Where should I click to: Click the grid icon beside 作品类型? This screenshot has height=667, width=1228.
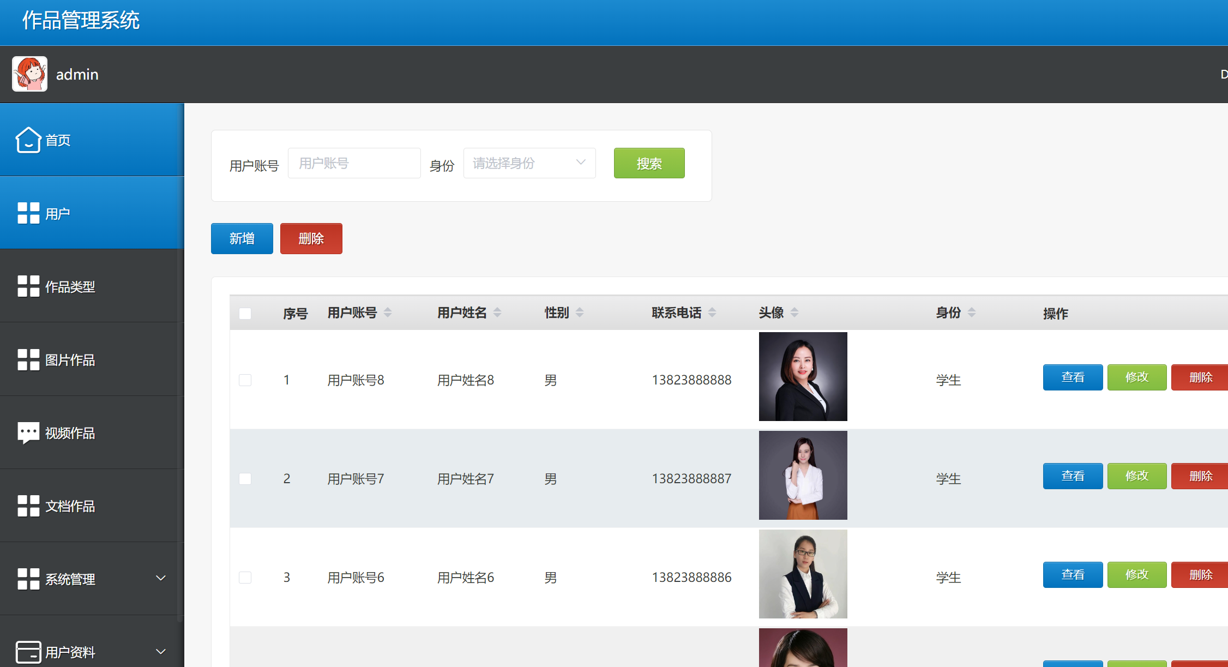tap(28, 286)
